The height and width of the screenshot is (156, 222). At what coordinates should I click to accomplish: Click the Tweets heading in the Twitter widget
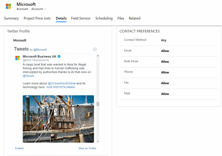pyautogui.click(x=21, y=49)
